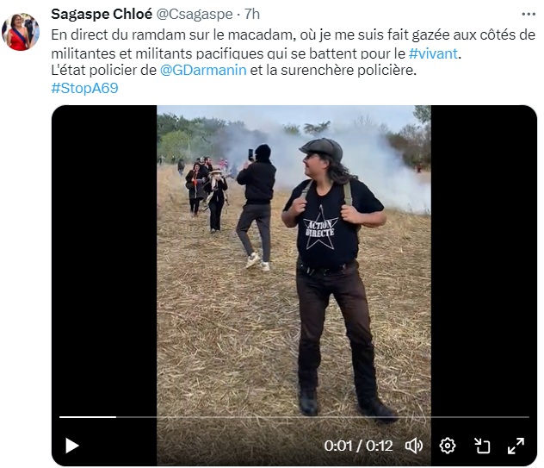Click the @Csagaspe handle

click(195, 15)
